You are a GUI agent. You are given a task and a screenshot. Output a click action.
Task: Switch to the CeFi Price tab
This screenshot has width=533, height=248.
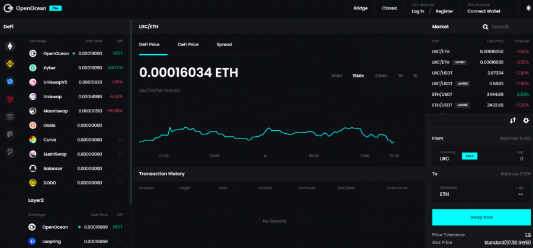click(x=188, y=44)
